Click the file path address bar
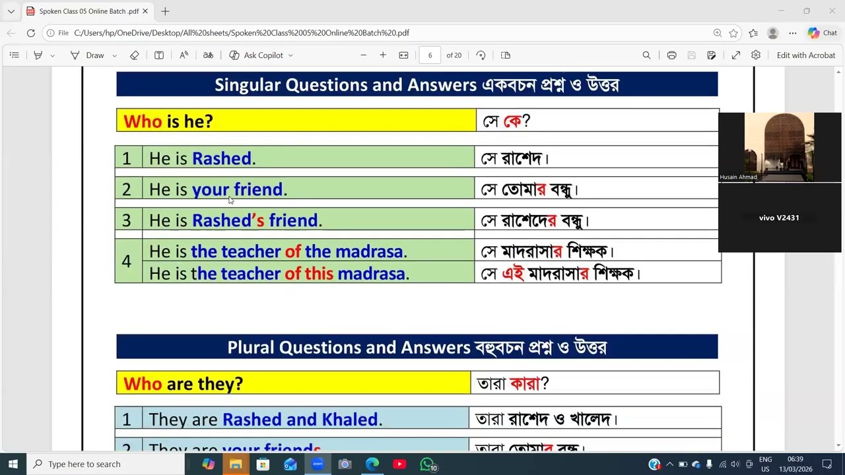This screenshot has width=845, height=475. pyautogui.click(x=241, y=33)
